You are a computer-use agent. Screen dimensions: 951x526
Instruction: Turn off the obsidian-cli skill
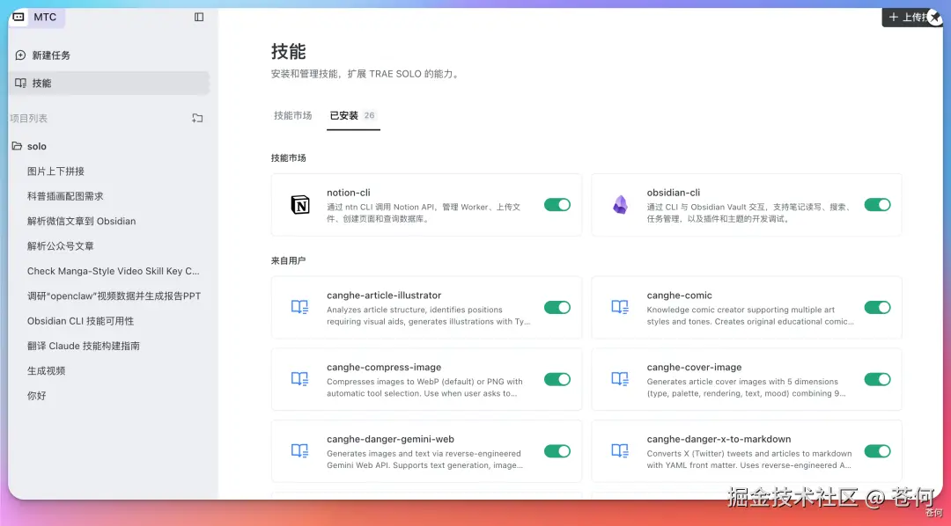[x=878, y=204]
